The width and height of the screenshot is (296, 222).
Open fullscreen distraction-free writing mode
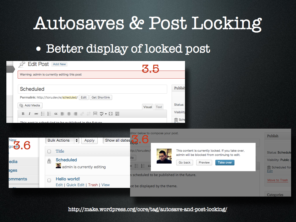[x=111, y=114]
